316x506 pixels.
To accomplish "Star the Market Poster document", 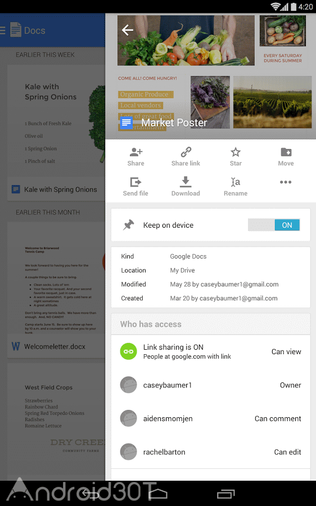I will (x=236, y=152).
